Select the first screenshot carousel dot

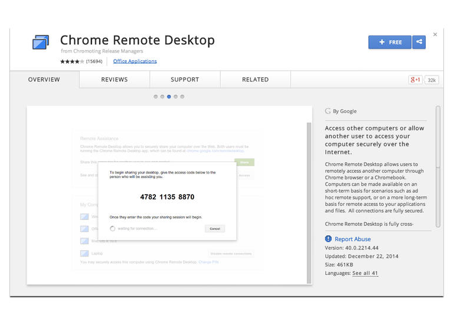pos(156,97)
